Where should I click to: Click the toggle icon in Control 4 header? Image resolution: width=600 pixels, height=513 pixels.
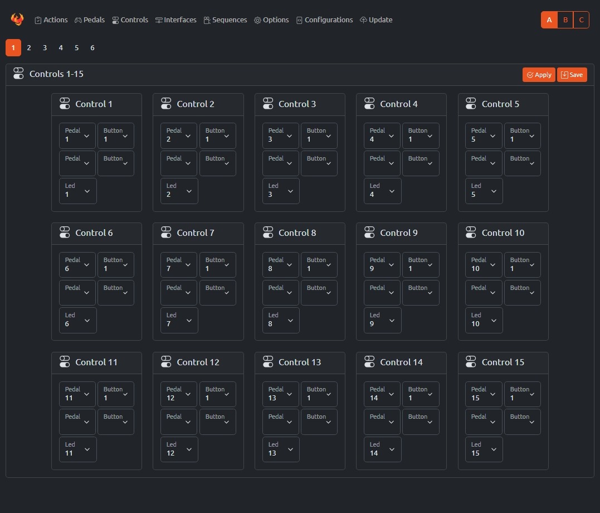369,104
